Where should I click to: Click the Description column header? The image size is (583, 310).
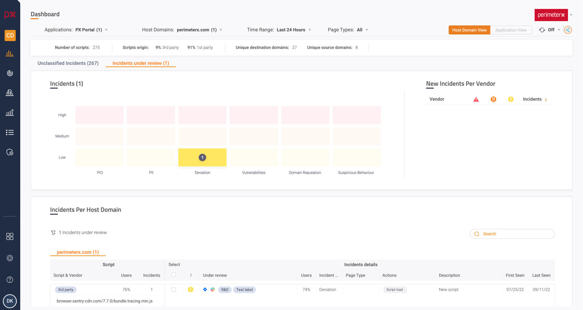pyautogui.click(x=449, y=275)
